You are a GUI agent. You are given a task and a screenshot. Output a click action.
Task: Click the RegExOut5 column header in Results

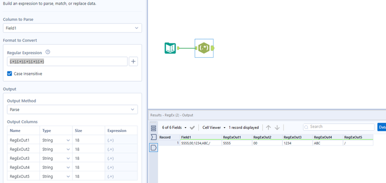[x=358, y=137]
